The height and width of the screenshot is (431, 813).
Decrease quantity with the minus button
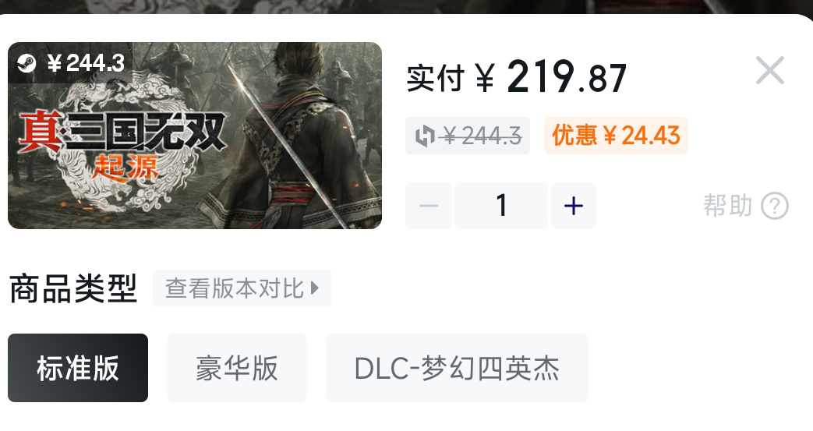pyautogui.click(x=429, y=206)
